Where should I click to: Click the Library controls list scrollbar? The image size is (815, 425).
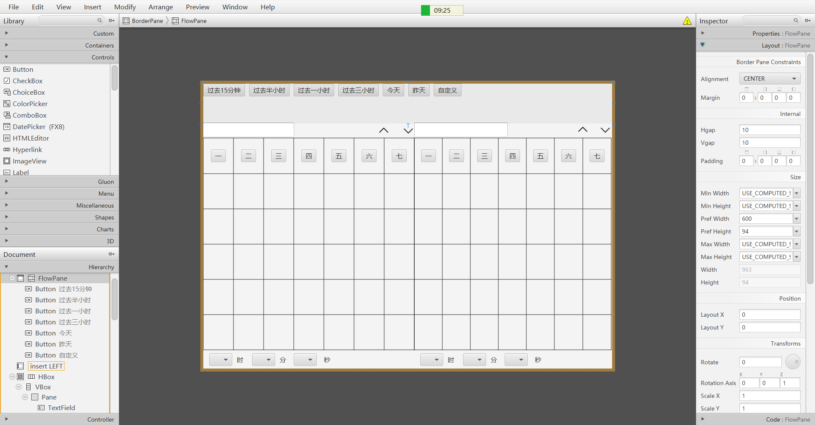click(x=115, y=78)
